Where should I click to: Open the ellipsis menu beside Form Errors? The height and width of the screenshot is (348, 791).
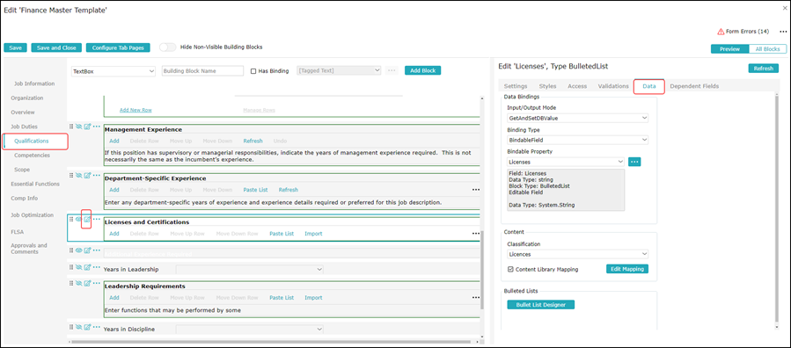pos(783,32)
